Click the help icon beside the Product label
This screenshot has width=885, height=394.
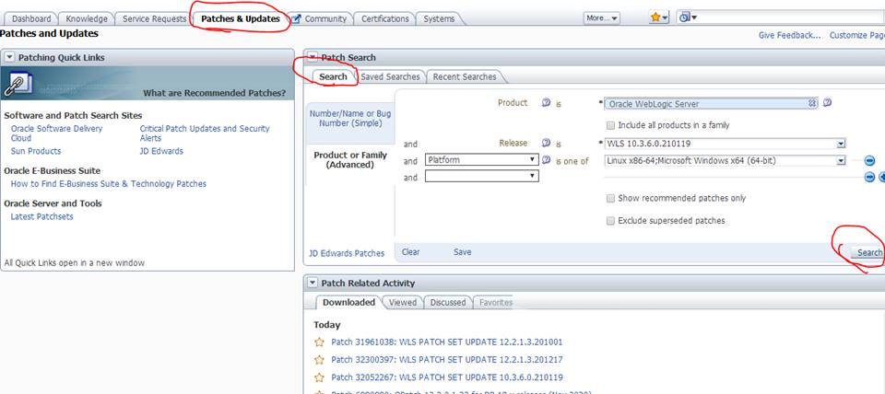coord(546,103)
